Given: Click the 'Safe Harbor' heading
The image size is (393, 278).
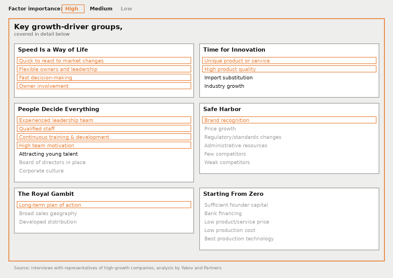Looking at the screenshot, I should click(222, 109).
